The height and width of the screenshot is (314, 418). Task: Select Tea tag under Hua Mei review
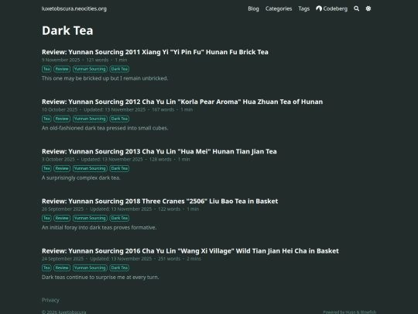pos(46,168)
